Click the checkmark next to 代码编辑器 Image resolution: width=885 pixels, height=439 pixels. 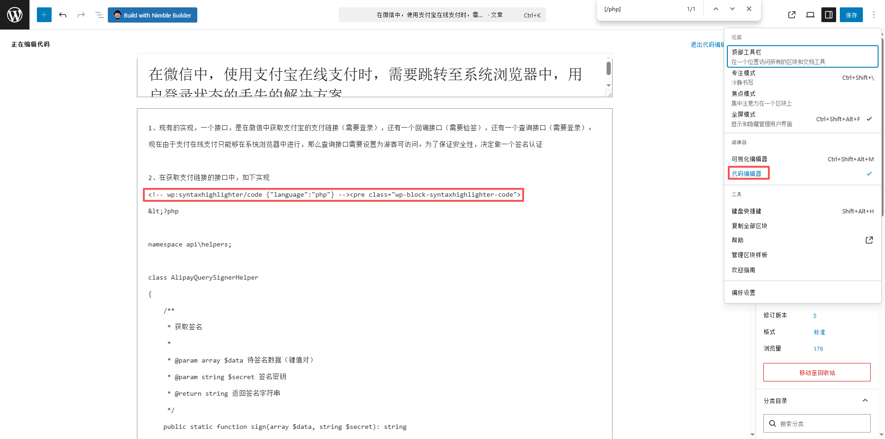tap(869, 174)
